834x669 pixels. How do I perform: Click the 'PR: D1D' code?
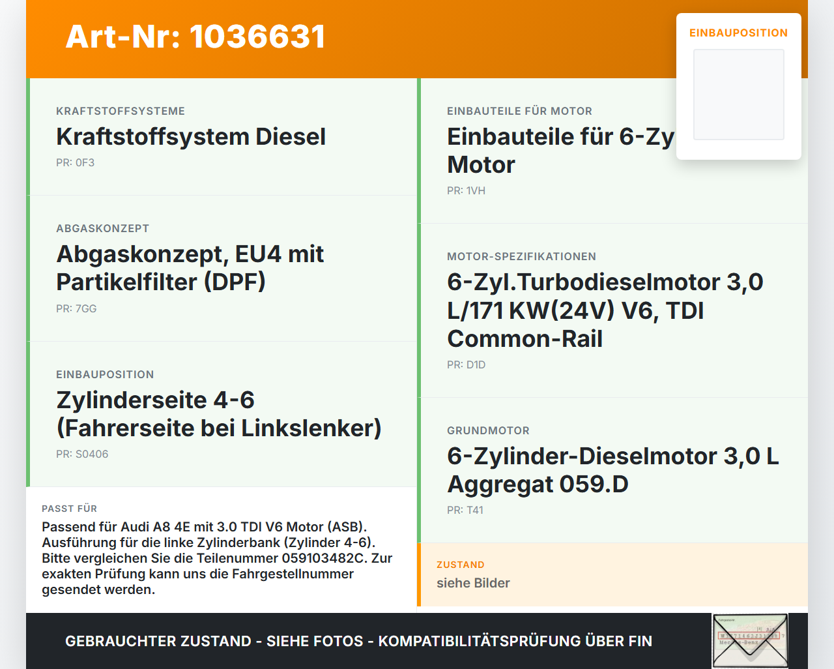click(x=467, y=365)
